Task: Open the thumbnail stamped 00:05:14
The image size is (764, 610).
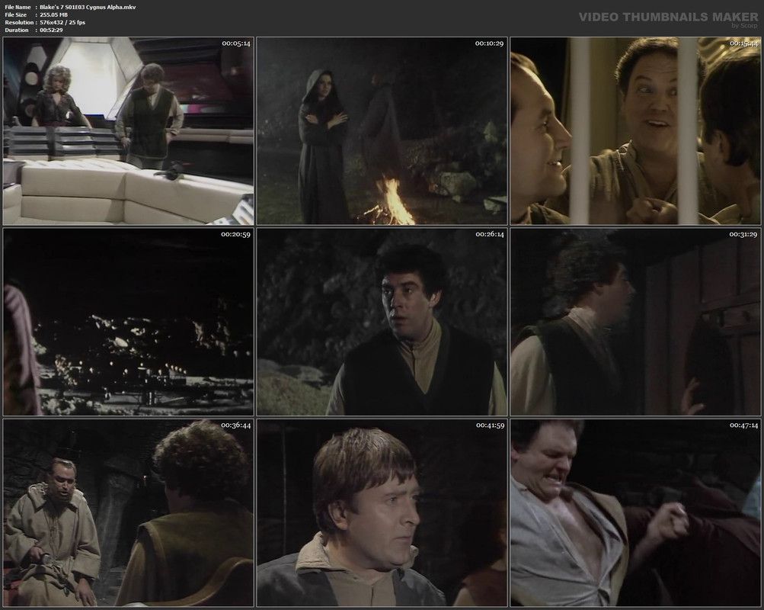Action: pyautogui.click(x=128, y=131)
